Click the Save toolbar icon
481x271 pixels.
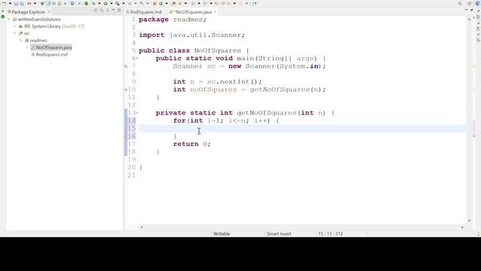pyautogui.click(x=16, y=4)
